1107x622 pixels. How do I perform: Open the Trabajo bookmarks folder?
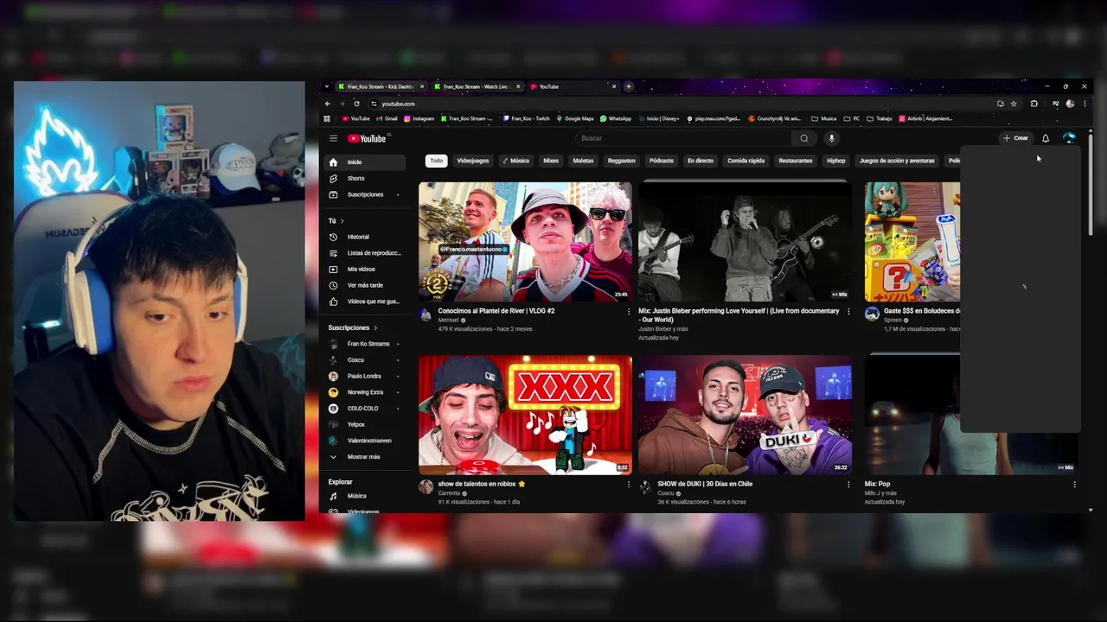point(879,118)
